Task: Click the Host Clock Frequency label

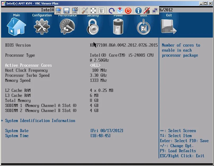Action: pos(26,70)
